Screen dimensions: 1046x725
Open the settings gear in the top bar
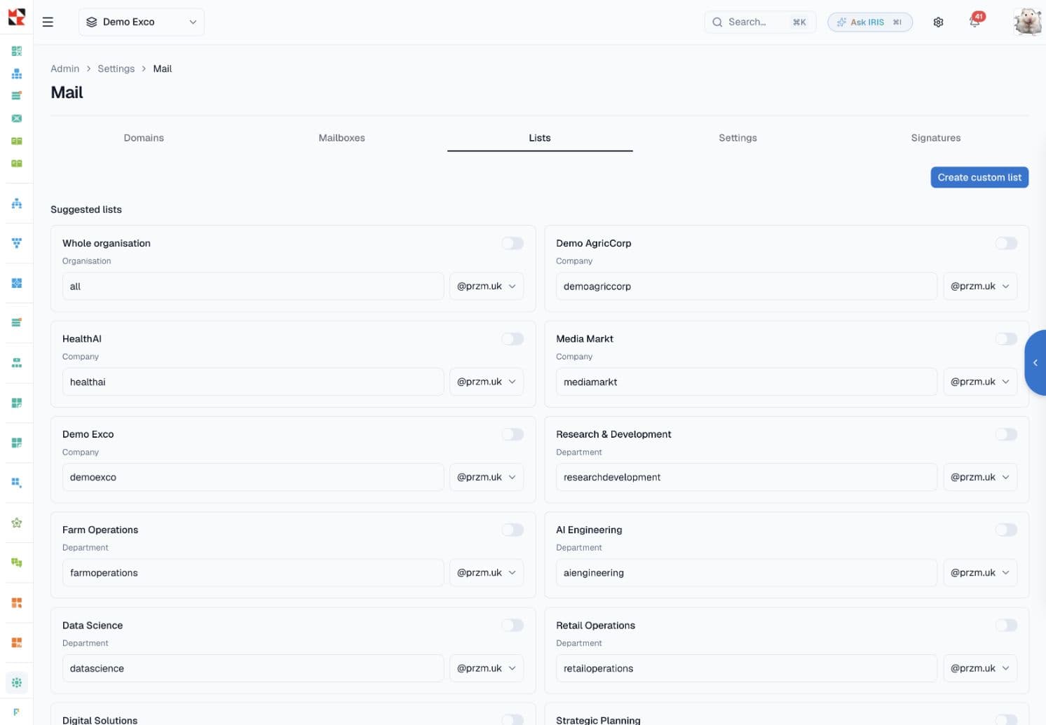(x=938, y=22)
